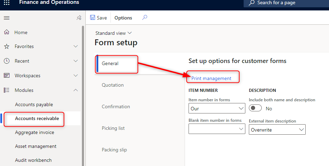The image size is (329, 166).
Task: Open the app launcher waffle icon
Action: (x=7, y=3)
